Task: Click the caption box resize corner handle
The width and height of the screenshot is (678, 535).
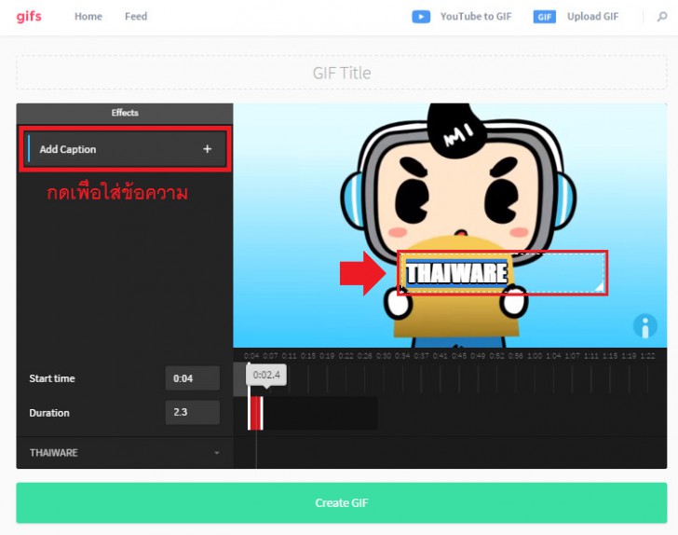Action: coord(599,287)
